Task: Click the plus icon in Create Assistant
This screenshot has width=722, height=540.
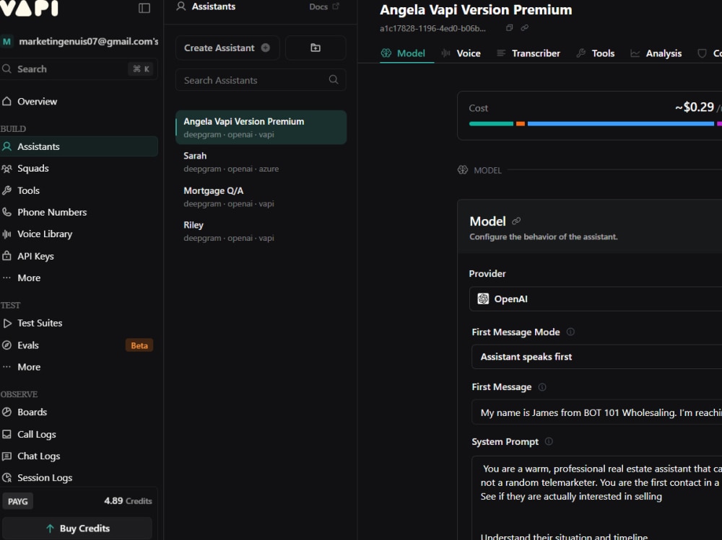Action: pyautogui.click(x=266, y=48)
